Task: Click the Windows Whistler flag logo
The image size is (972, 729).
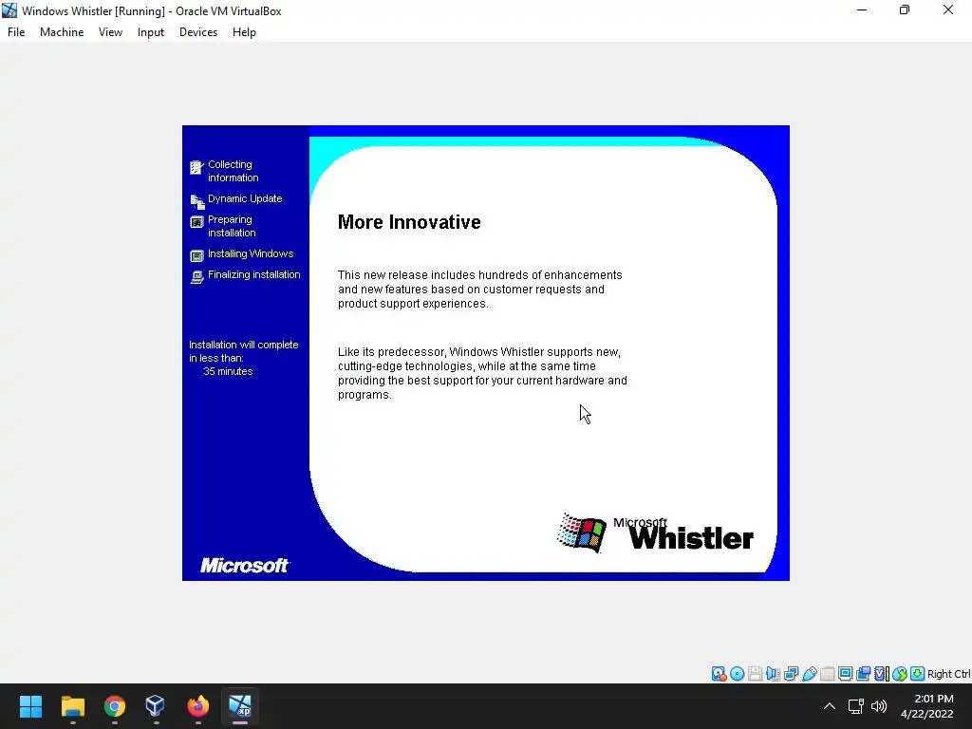Action: click(582, 533)
